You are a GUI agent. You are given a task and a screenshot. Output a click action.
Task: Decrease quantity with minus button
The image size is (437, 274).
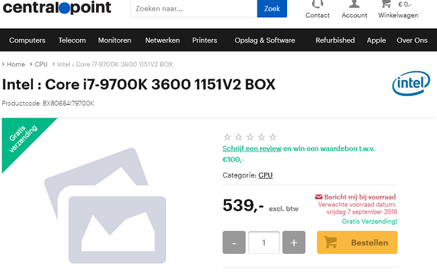click(x=234, y=242)
